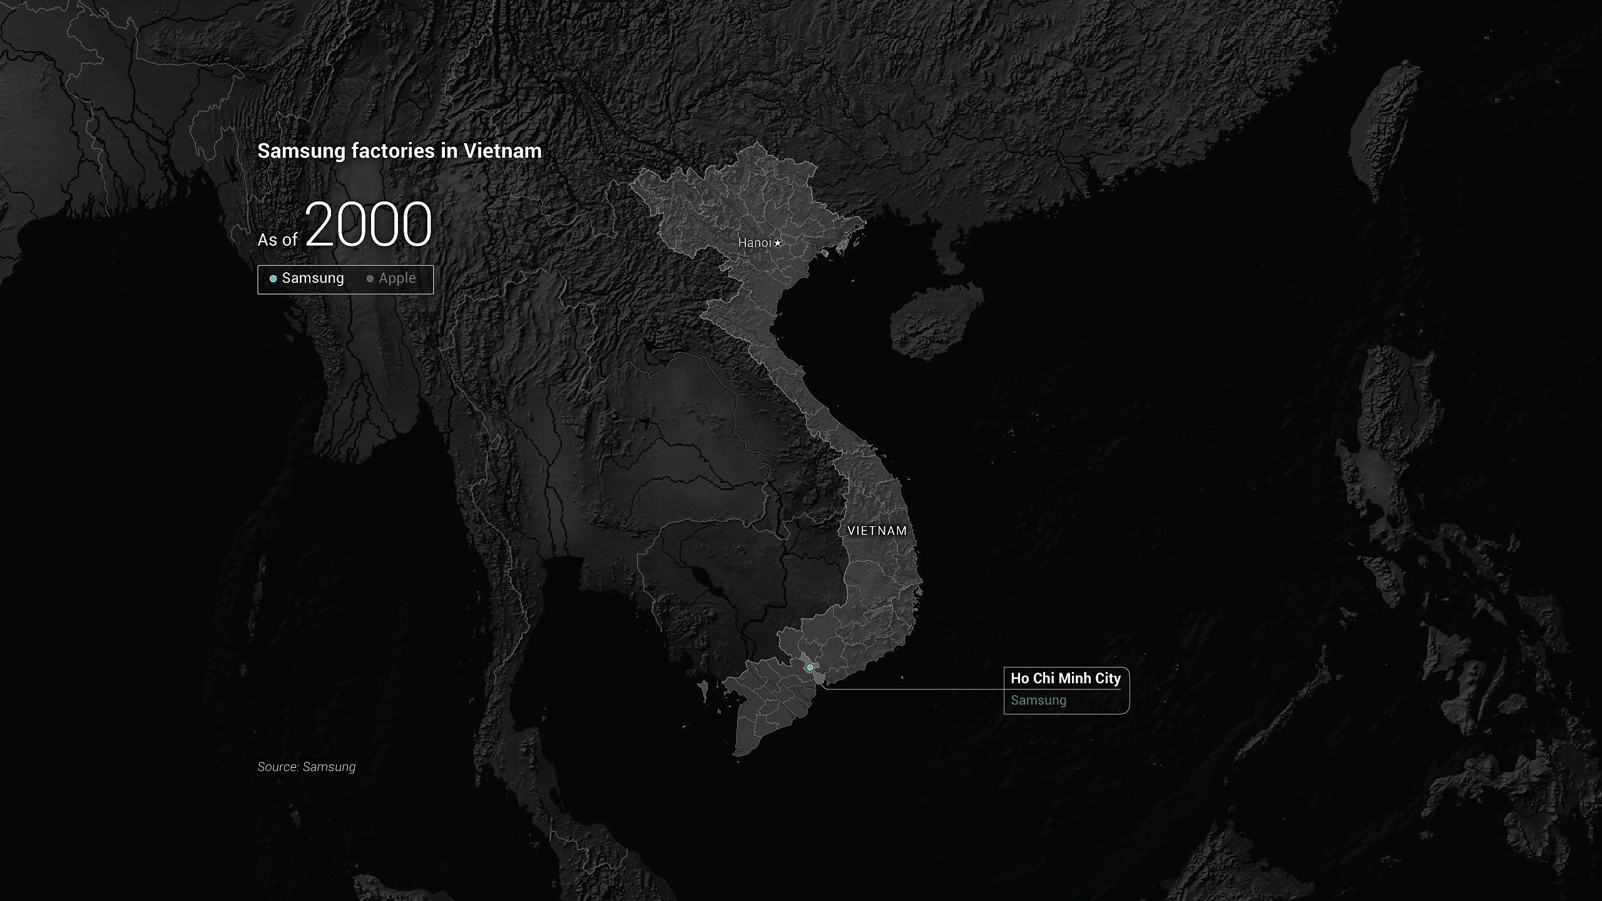
Task: Click Samsung text inside the callout box
Action: 1038,700
